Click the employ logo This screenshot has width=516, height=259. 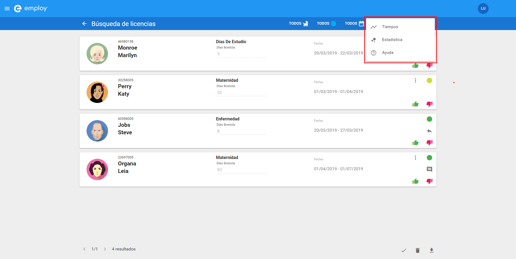pos(31,9)
